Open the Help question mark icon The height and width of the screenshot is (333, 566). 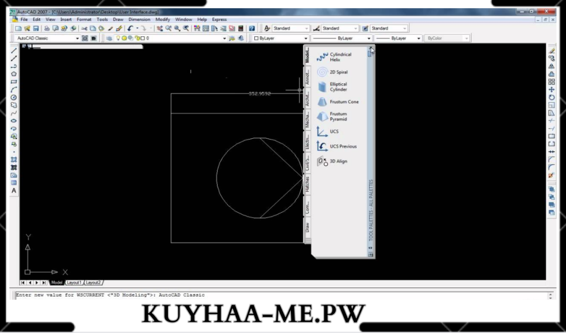252,29
